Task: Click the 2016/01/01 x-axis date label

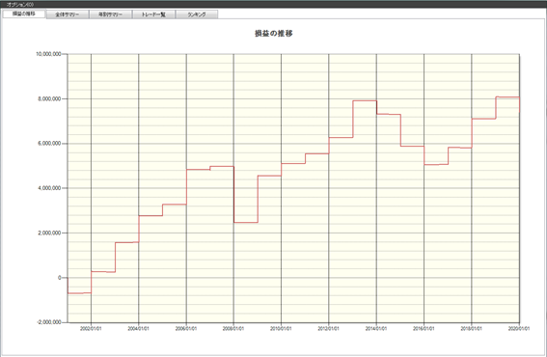Action: [x=424, y=329]
